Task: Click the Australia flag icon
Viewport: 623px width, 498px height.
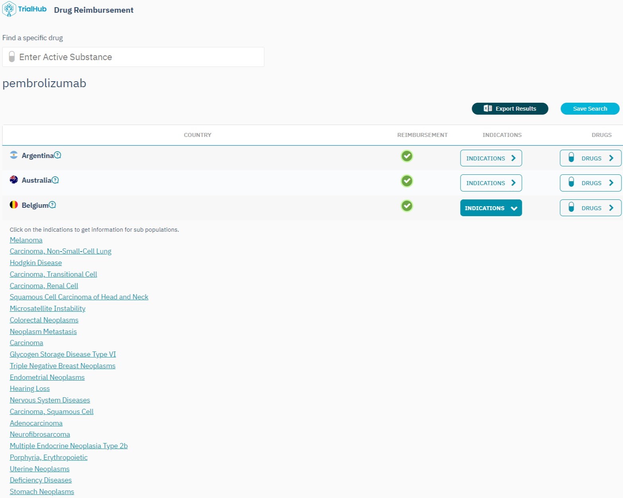Action: pos(14,180)
